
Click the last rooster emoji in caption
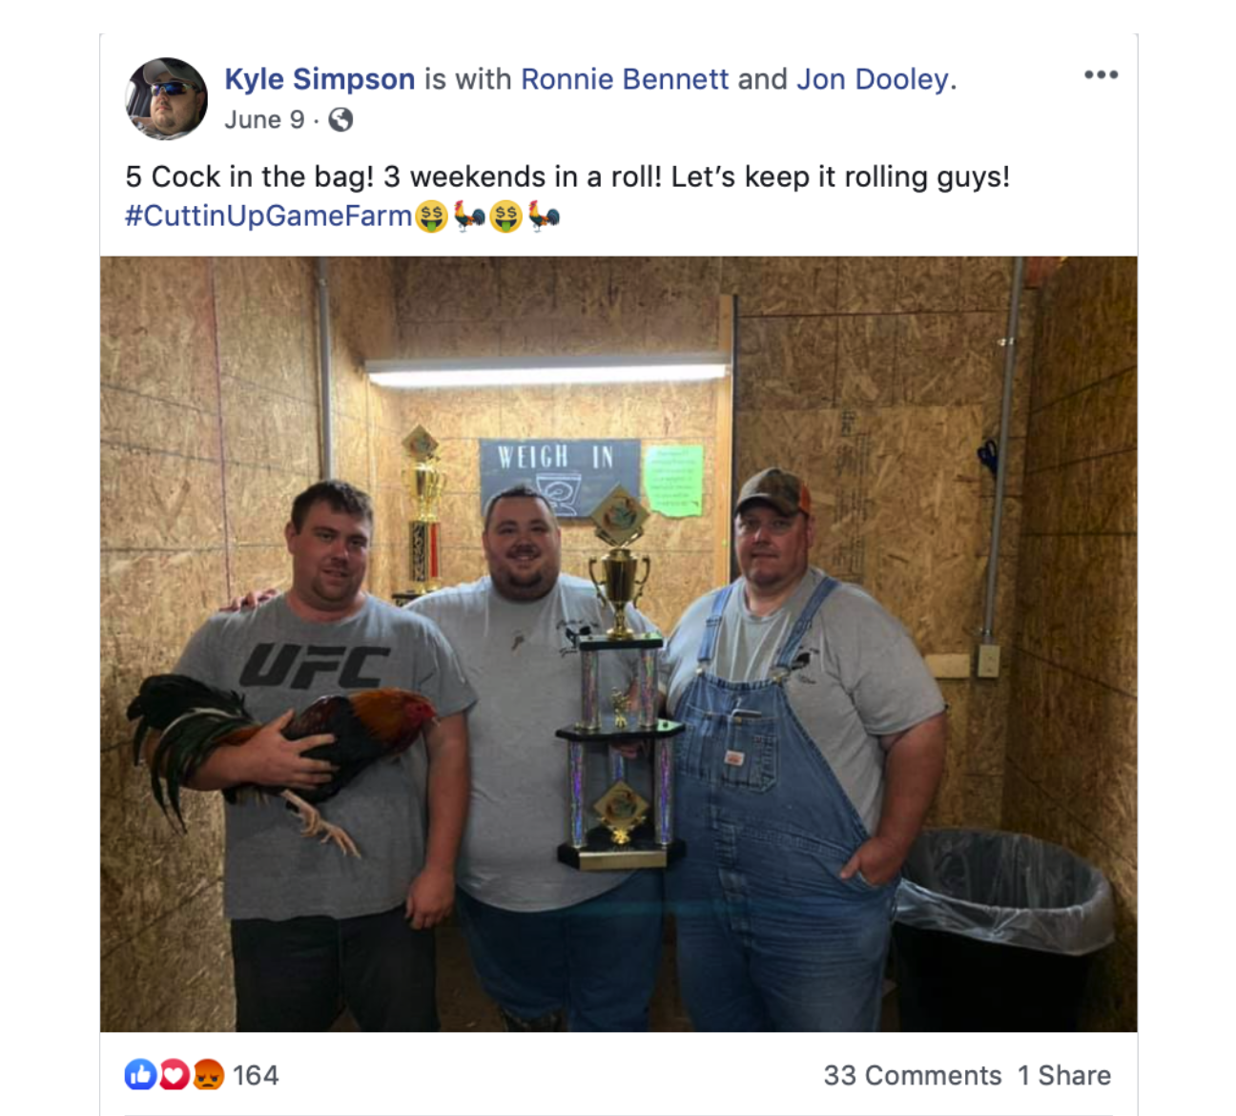(x=544, y=217)
